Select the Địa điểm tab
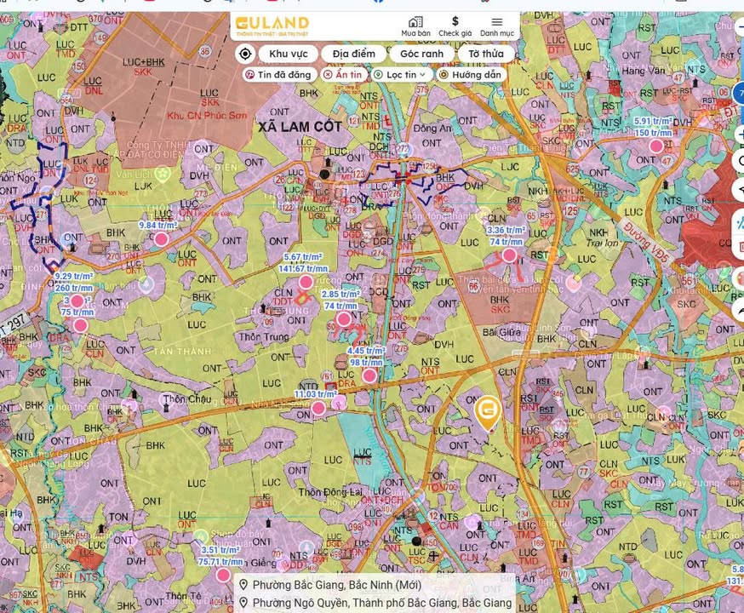The image size is (744, 613). point(353,54)
